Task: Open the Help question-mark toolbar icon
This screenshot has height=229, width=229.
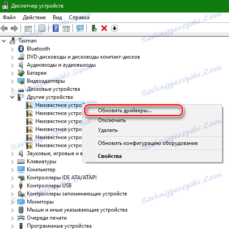Action: pyautogui.click(x=55, y=28)
